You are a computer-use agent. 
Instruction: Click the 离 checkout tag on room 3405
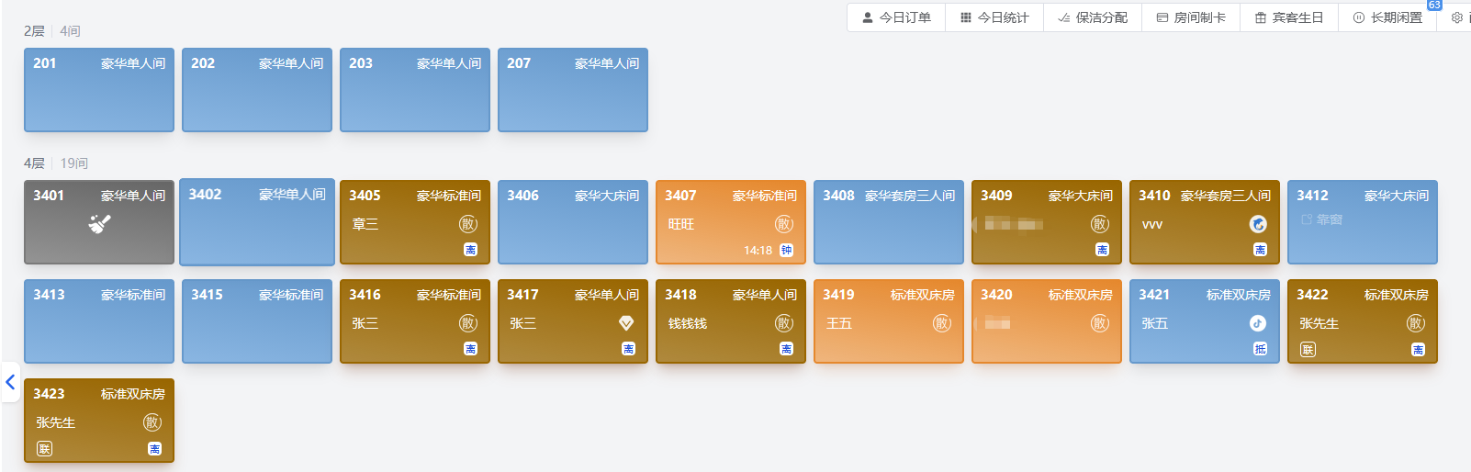coord(470,250)
